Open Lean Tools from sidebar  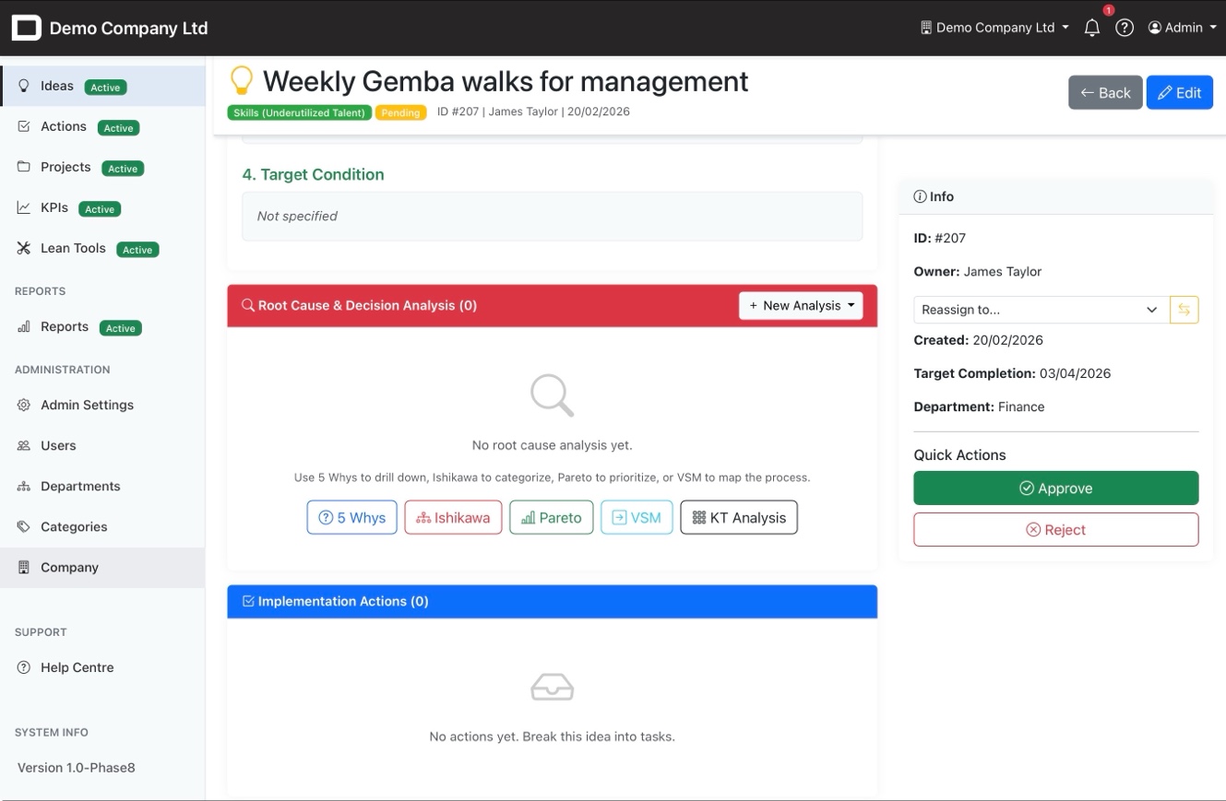73,249
